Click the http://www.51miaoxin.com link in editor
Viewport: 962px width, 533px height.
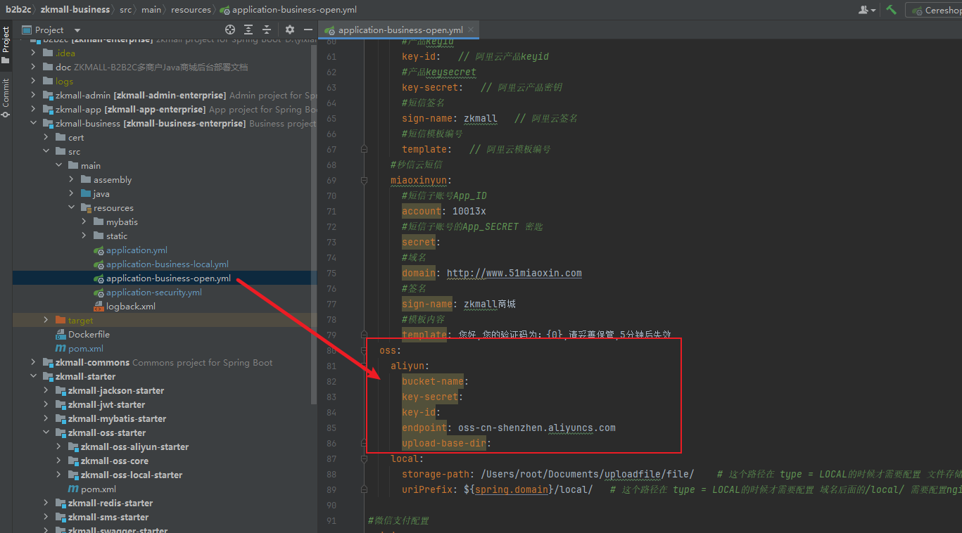(x=514, y=273)
